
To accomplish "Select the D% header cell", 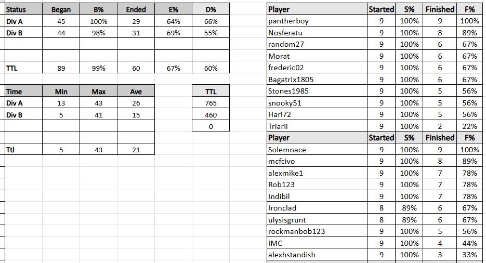I will coord(211,9).
